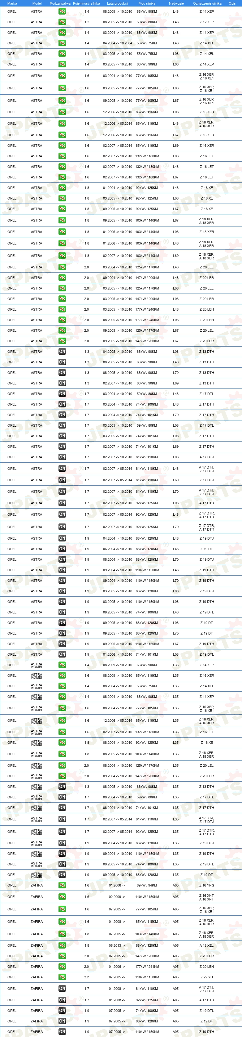Click OPEL brand in Astra Z 12 XEP row

(x=12, y=22)
